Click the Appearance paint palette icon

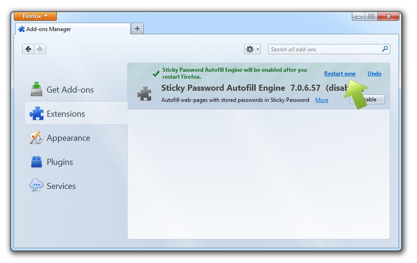36,138
